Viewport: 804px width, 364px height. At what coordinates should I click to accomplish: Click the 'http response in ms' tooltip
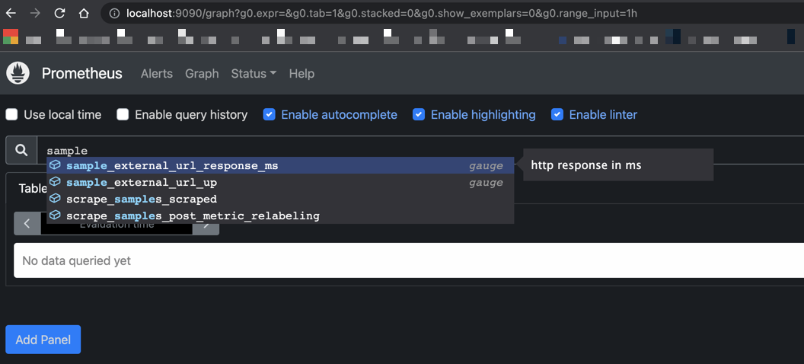tap(618, 165)
